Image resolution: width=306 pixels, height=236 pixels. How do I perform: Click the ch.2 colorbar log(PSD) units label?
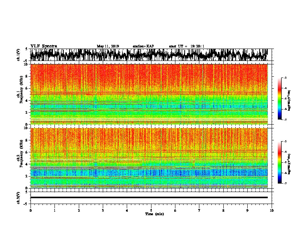point(289,164)
